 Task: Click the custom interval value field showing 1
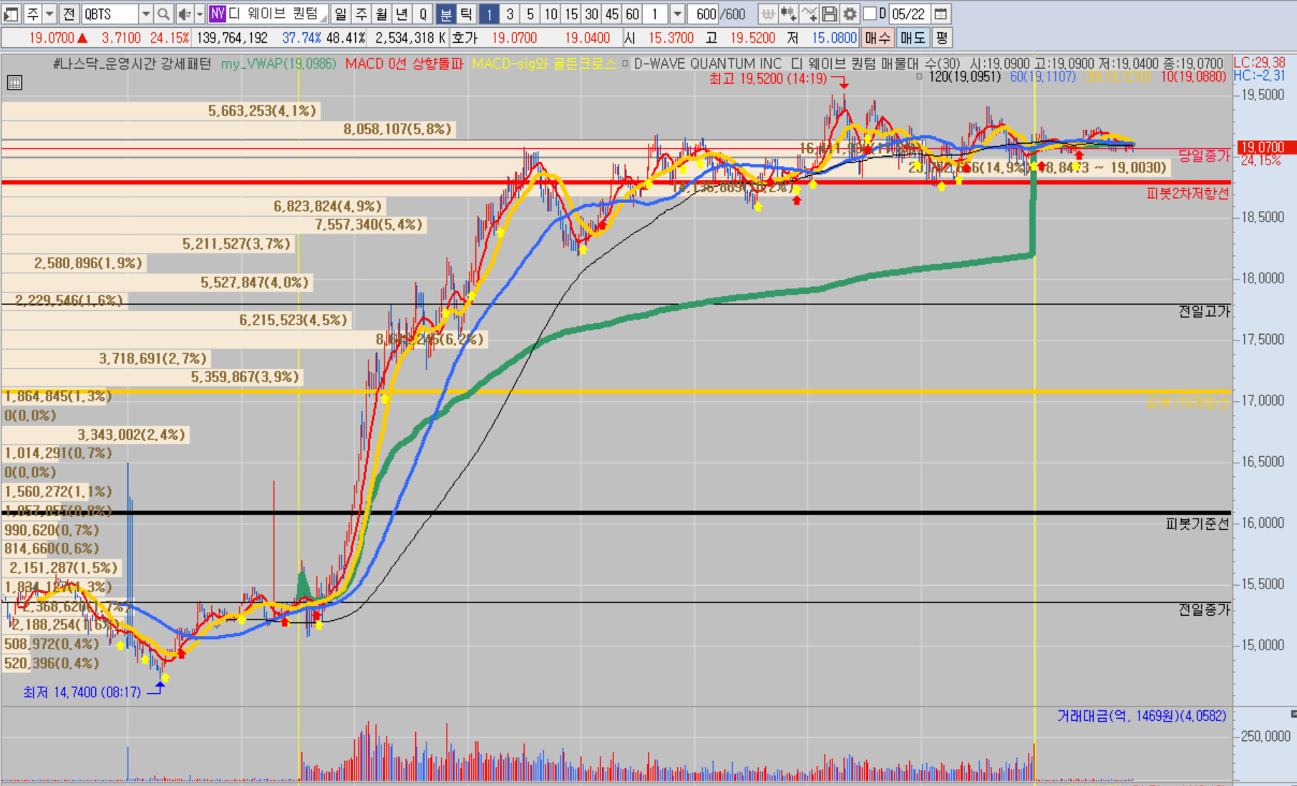coord(656,14)
